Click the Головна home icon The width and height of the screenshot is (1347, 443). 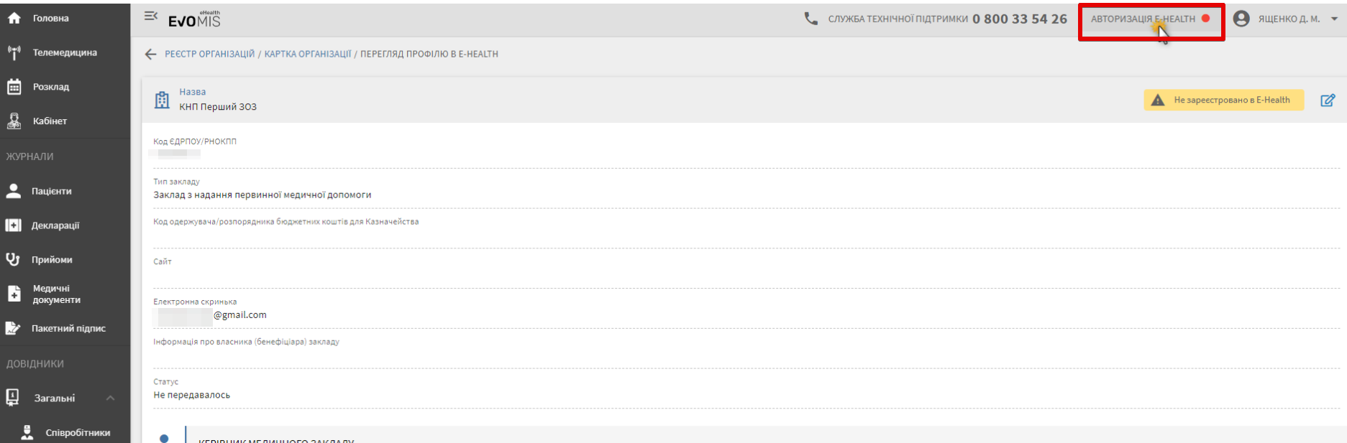14,18
